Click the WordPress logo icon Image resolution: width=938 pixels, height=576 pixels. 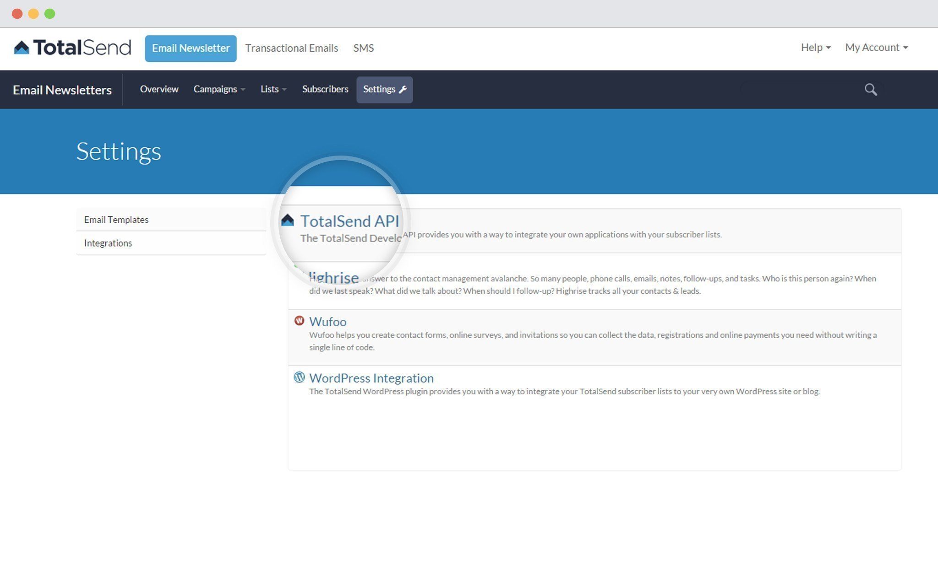(x=299, y=377)
